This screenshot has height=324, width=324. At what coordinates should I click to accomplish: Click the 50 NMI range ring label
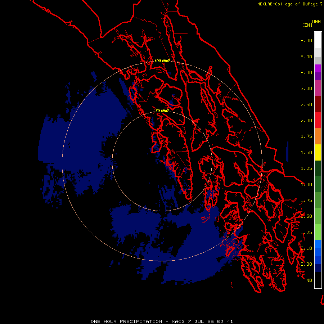click(162, 111)
